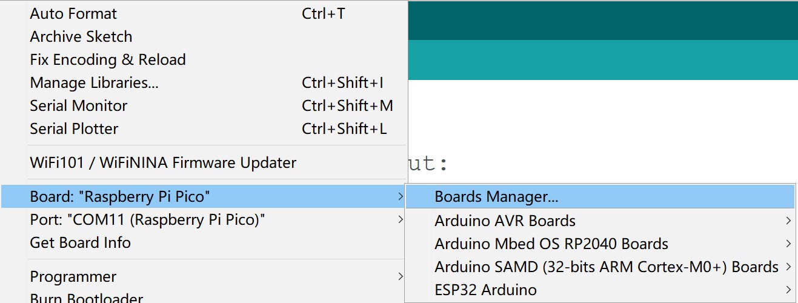This screenshot has height=303, width=798.
Task: Open Manage Libraries dialog
Action: 204,83
